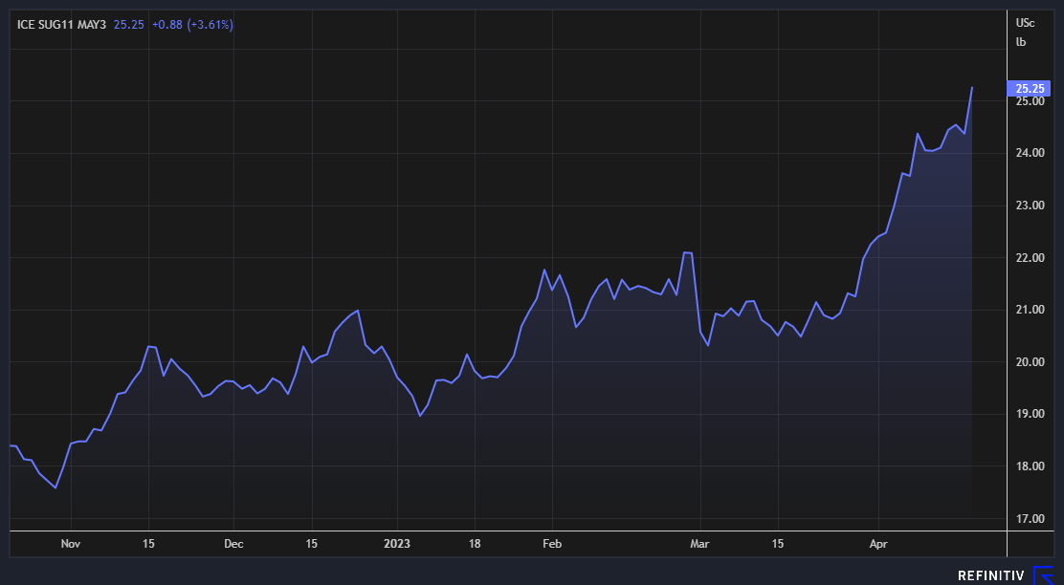Click the 18.00 price axis label
1064x585 pixels.
tap(1030, 466)
